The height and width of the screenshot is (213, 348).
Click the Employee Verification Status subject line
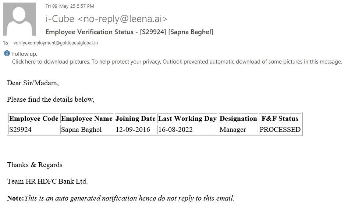[x=129, y=32]
